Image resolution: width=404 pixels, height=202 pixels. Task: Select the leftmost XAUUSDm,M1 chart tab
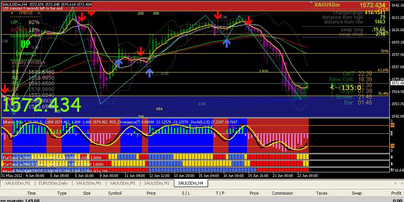pyautogui.click(x=17, y=183)
